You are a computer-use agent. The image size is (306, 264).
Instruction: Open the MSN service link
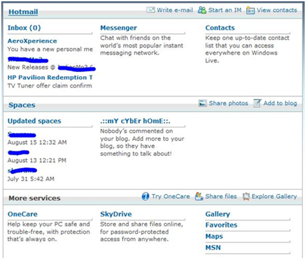click(x=213, y=247)
